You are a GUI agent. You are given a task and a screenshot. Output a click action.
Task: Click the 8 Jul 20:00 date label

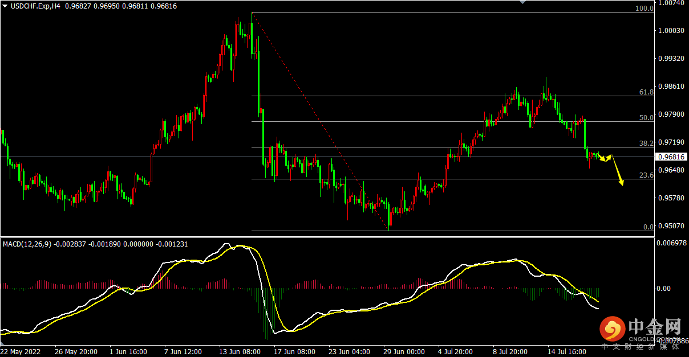coord(511,352)
